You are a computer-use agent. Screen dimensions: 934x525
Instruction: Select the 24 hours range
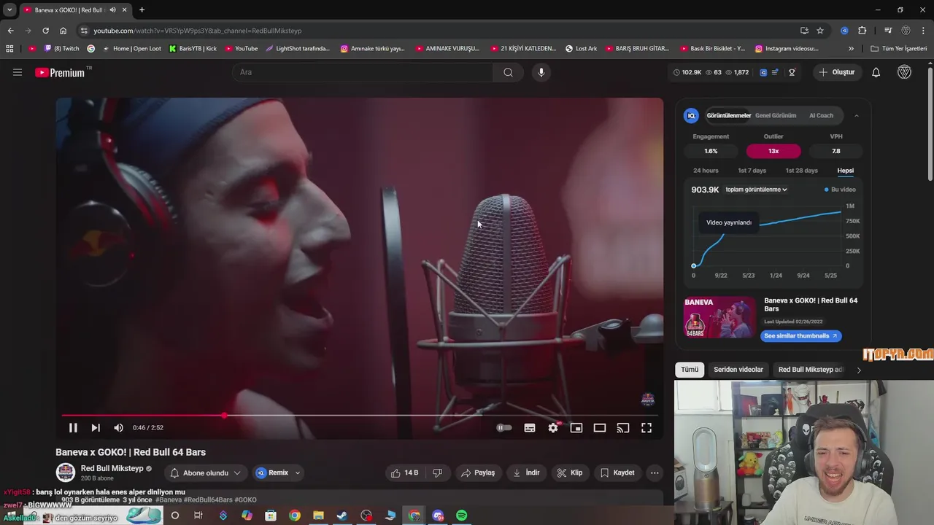(x=706, y=171)
